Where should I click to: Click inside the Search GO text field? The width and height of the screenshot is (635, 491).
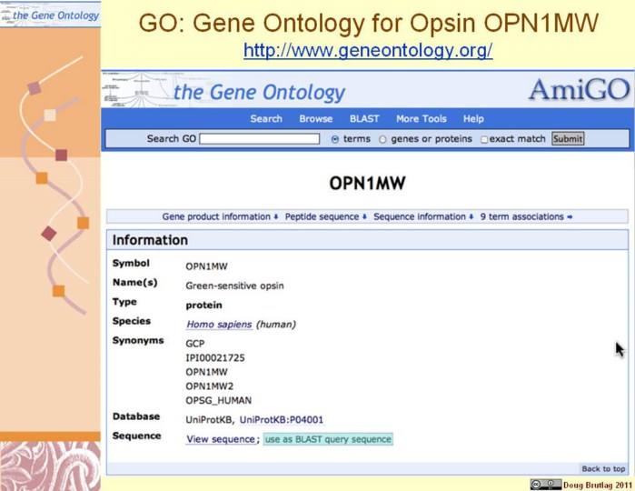coord(259,139)
